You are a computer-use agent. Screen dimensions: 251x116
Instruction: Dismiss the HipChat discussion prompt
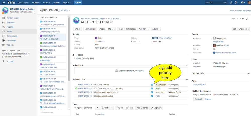click(208, 99)
